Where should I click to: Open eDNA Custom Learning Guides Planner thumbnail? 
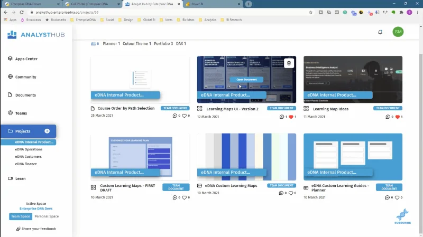(353, 157)
